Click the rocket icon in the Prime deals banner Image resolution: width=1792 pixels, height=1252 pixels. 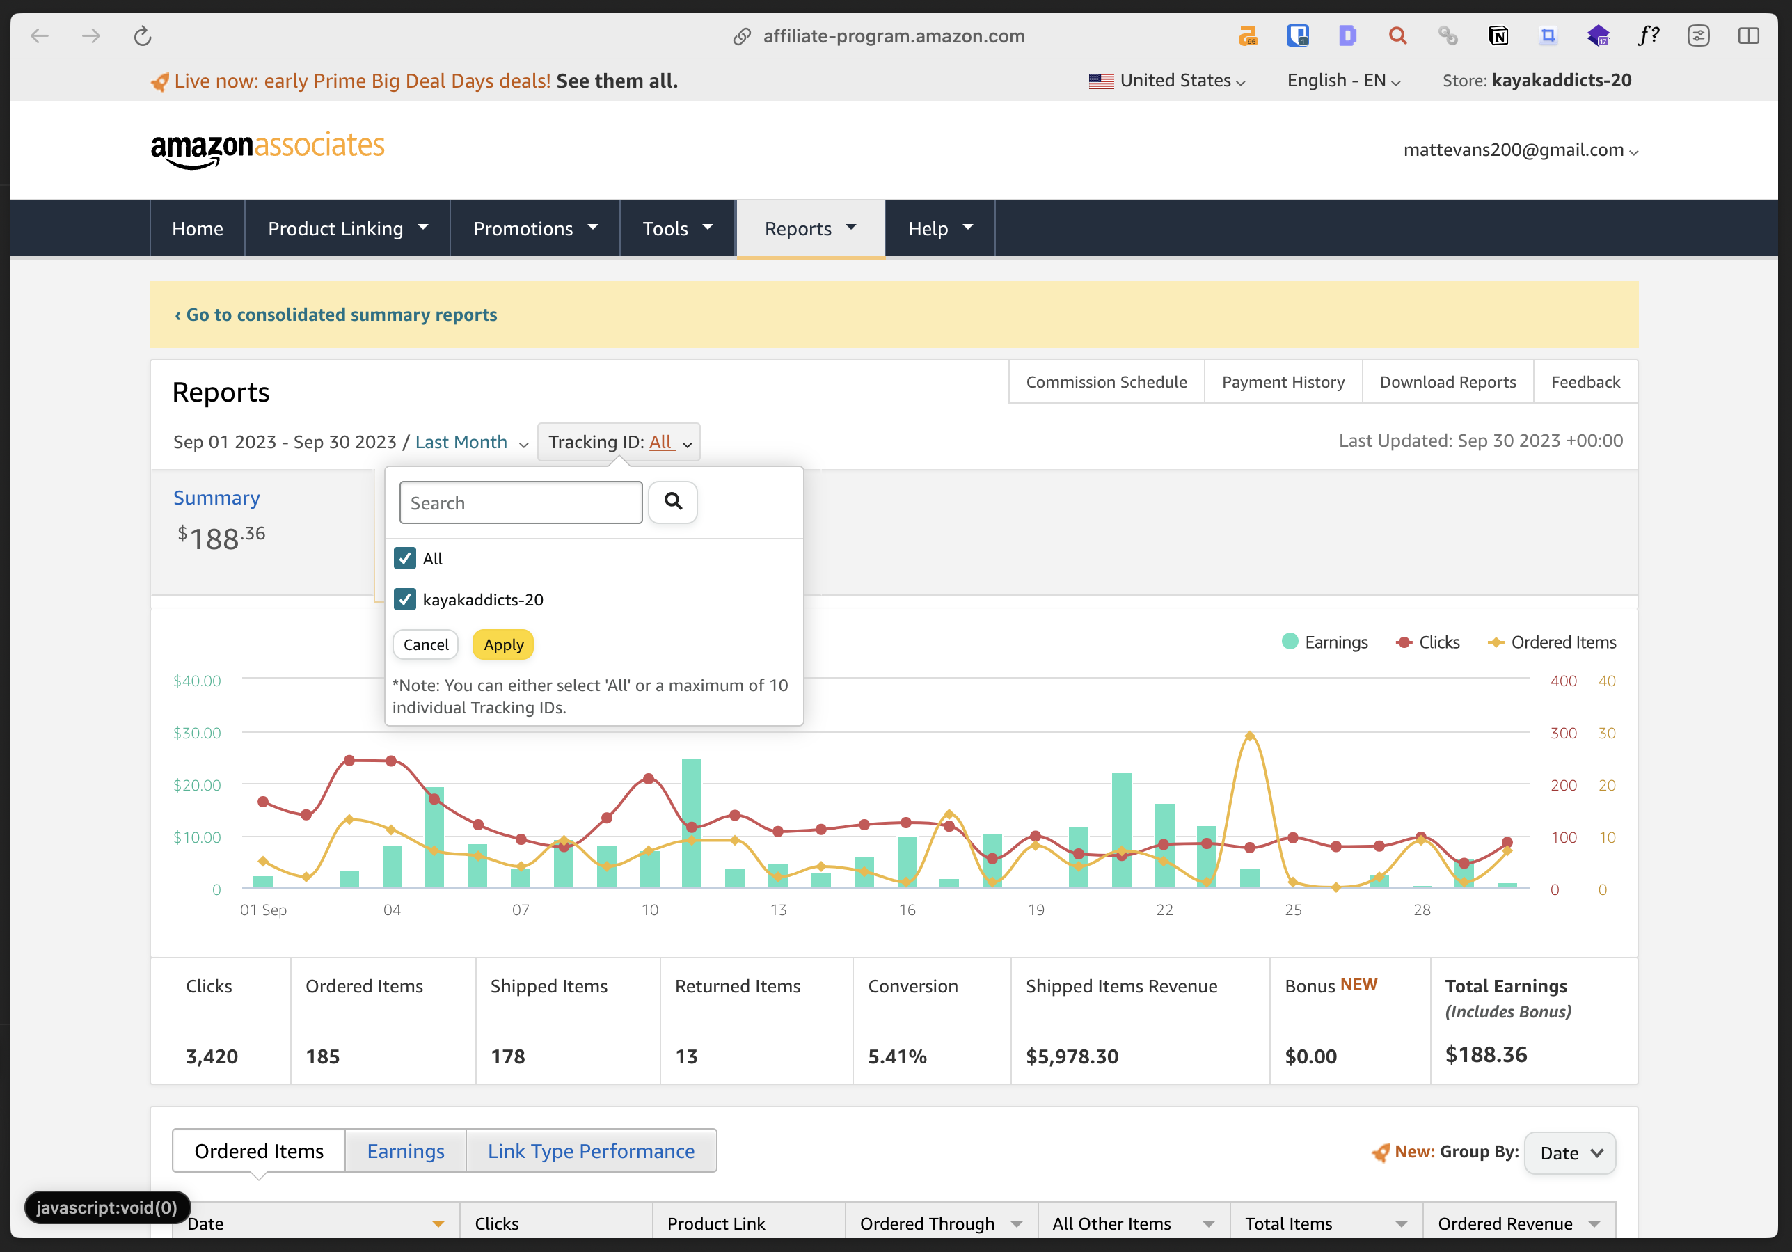pos(159,82)
